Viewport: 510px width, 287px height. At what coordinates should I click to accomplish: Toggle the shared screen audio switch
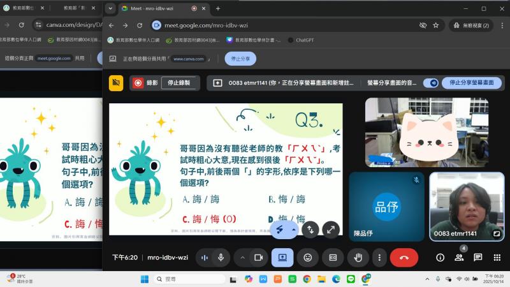coord(431,83)
